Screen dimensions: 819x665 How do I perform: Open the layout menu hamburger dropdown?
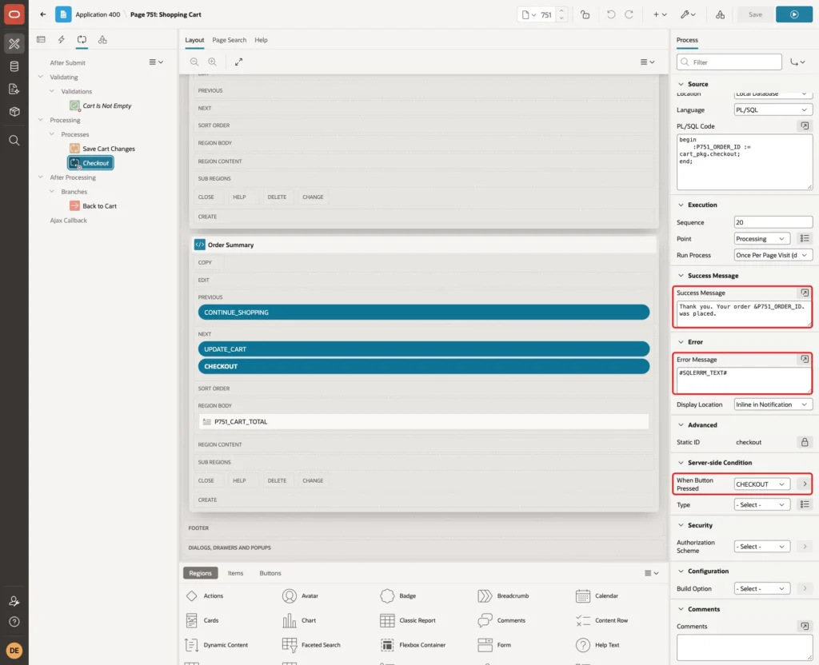tap(647, 62)
